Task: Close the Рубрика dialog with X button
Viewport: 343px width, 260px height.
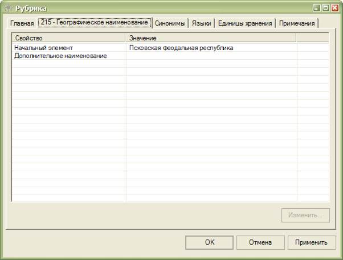Action: (335, 9)
